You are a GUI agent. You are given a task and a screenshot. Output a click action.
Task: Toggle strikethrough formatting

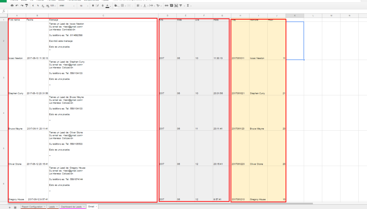coord(103,6)
